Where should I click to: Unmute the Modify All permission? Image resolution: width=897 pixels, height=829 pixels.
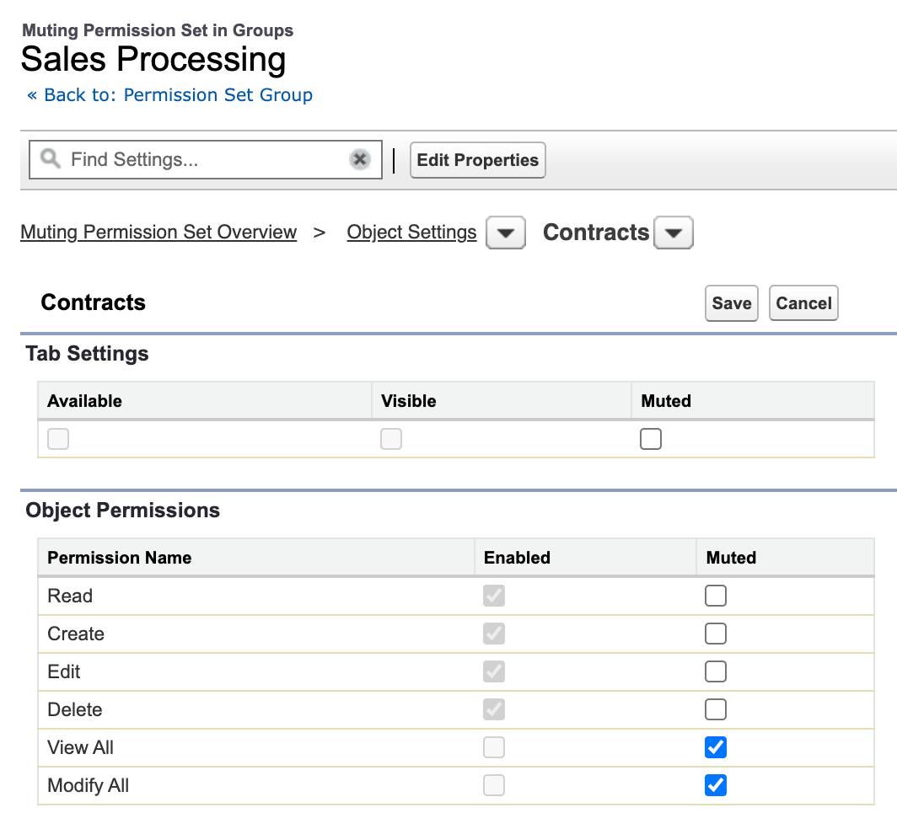coord(714,785)
